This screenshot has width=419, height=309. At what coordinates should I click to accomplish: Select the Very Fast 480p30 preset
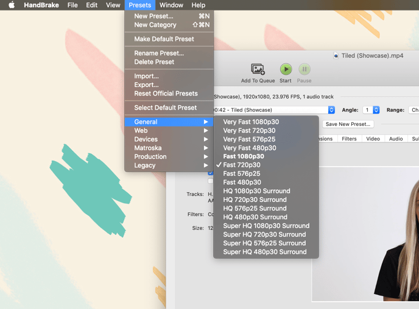pyautogui.click(x=266, y=148)
